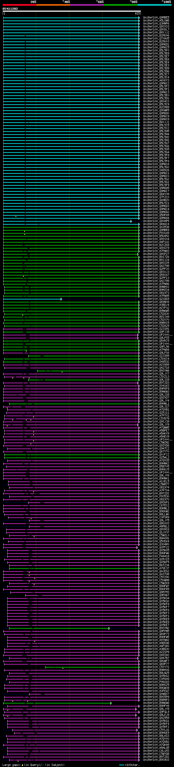Select the UniRef100_B9N6W6 label
Screen dimensions: 174x767
point(156,703)
